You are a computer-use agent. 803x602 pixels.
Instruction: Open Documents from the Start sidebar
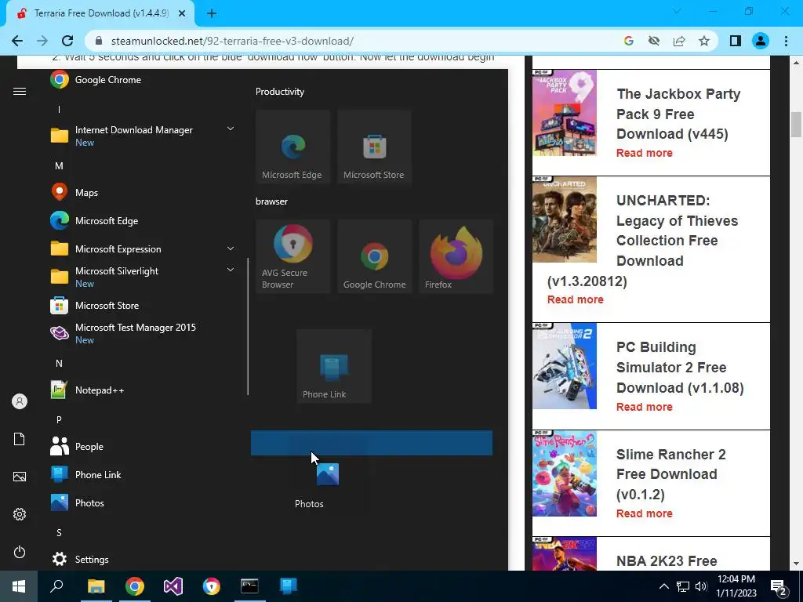[20, 439]
